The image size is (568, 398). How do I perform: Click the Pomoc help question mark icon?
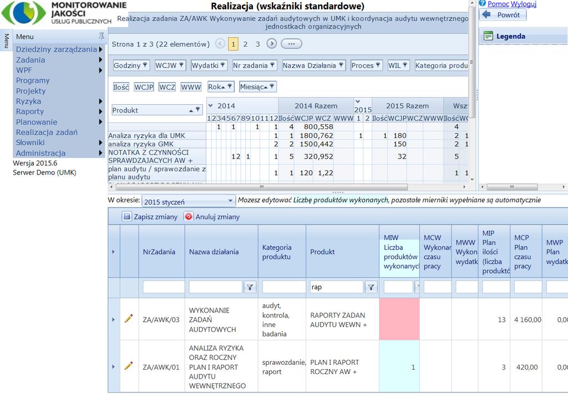(x=482, y=4)
